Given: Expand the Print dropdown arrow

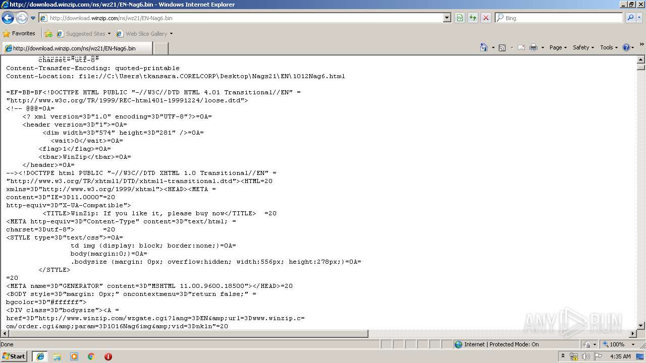Looking at the screenshot, I should tap(543, 47).
